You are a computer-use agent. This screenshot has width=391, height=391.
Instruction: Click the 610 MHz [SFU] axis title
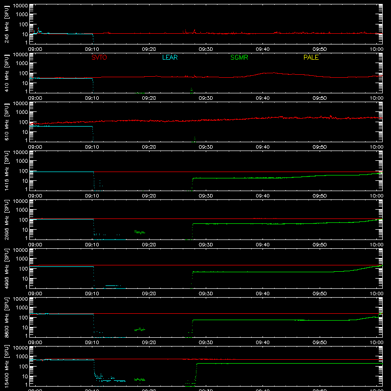(x=7, y=122)
